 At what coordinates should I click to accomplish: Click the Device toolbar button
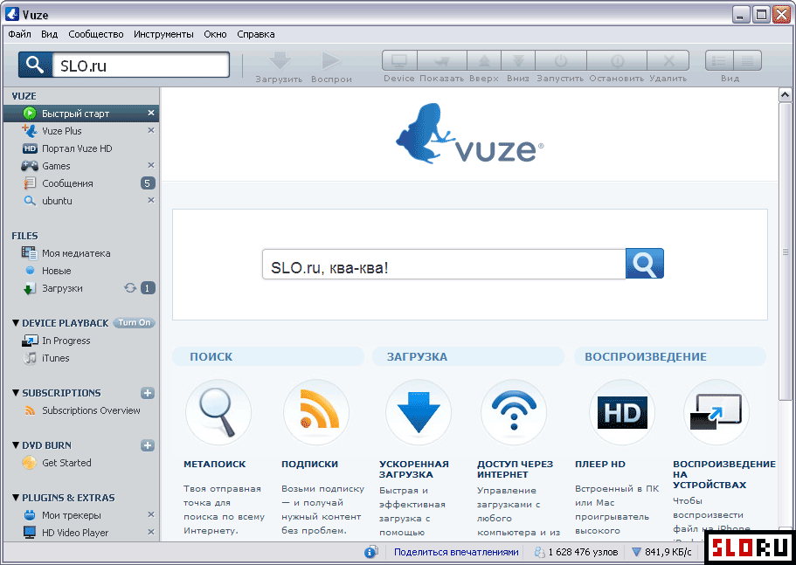click(399, 61)
